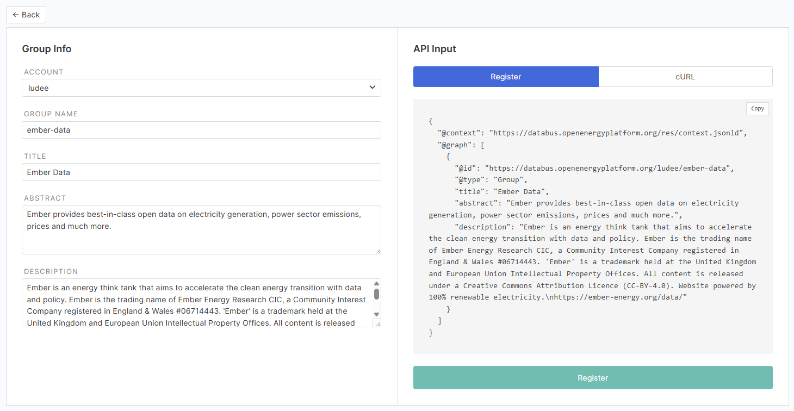Copy the API input JSON
794x411 pixels.
click(x=757, y=109)
